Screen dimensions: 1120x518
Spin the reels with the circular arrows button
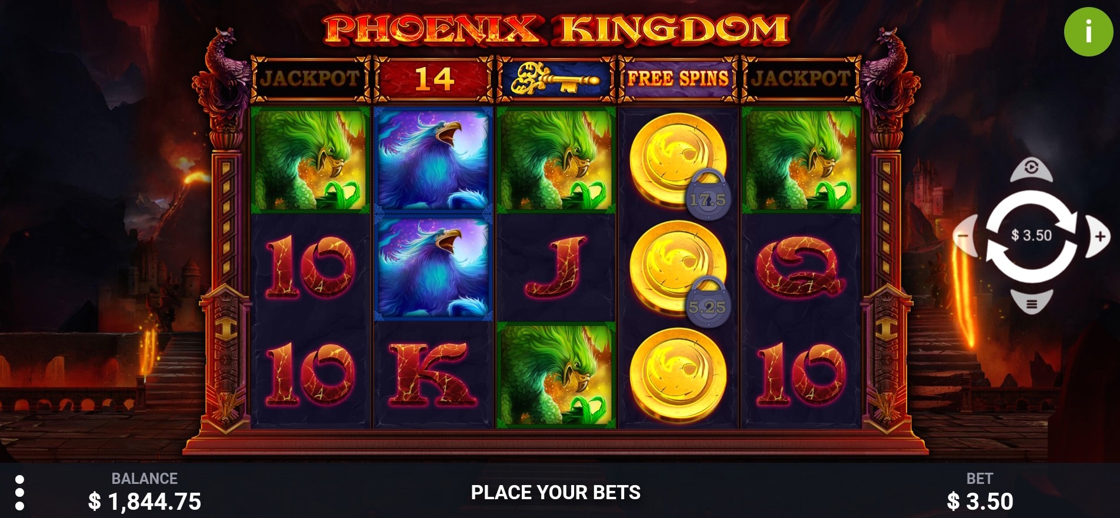coord(1031,236)
